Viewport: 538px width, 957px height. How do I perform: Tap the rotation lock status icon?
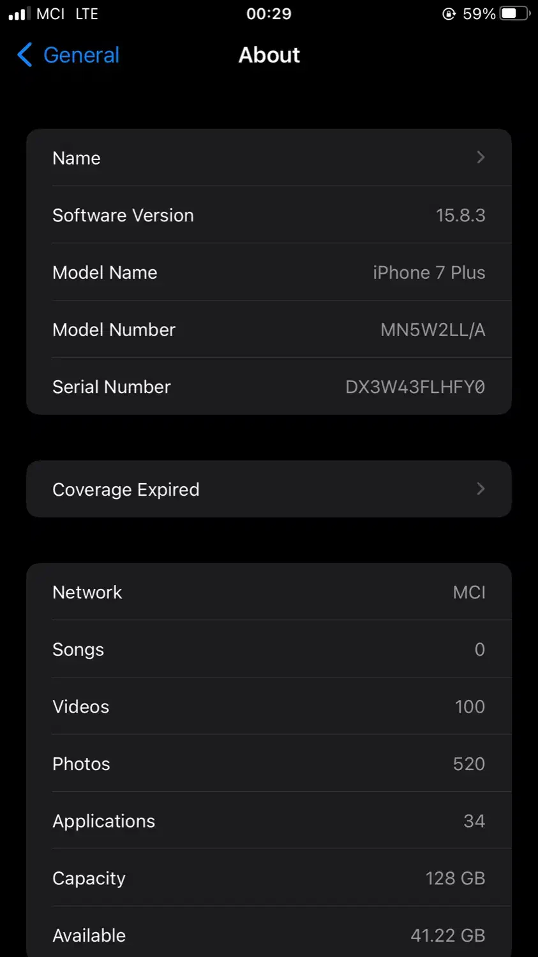(x=449, y=13)
